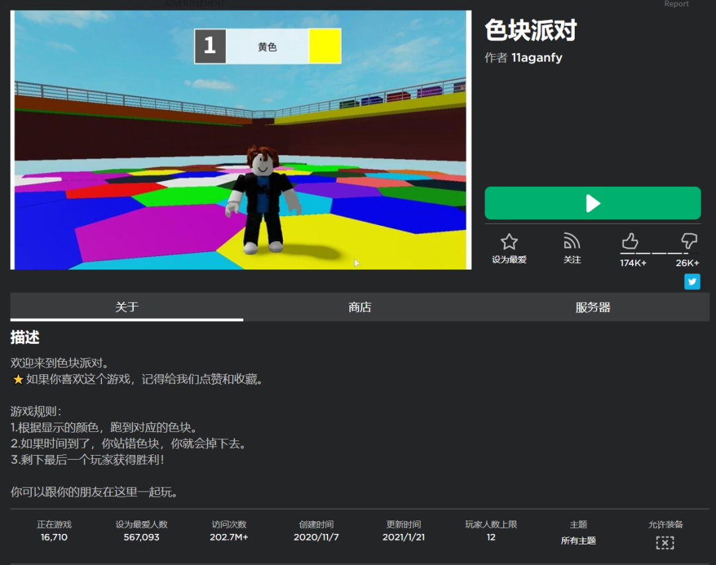Image resolution: width=716 pixels, height=565 pixels.
Task: Dislike the game with the thumbs-down icon
Action: [688, 242]
